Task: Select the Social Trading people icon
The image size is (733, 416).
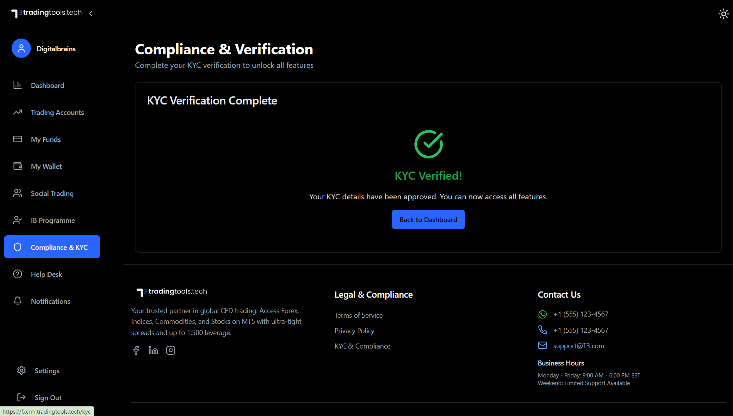Action: 18,193
